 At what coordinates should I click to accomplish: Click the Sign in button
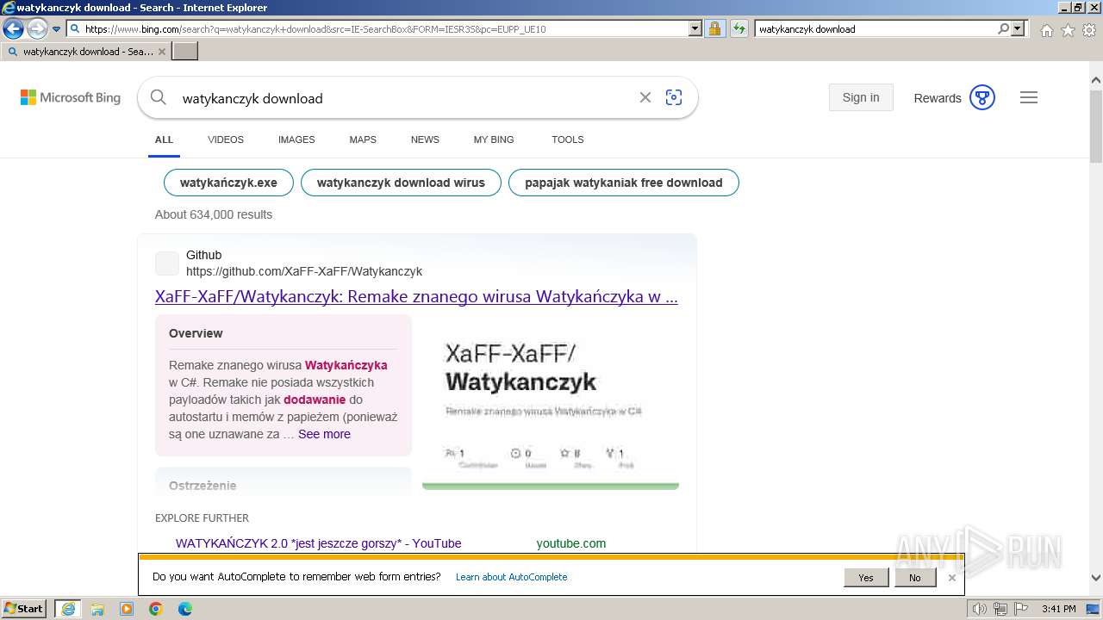[861, 97]
